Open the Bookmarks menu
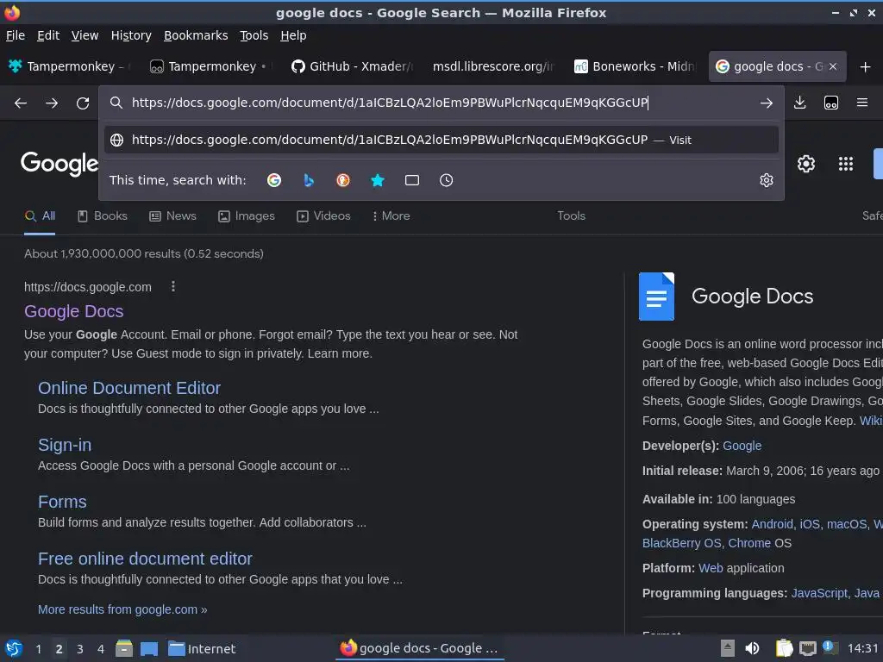Screen dimensions: 883x662 (x=196, y=35)
